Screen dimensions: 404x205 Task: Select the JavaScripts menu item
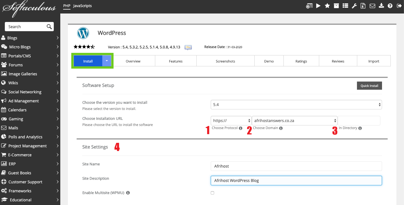[x=82, y=6]
